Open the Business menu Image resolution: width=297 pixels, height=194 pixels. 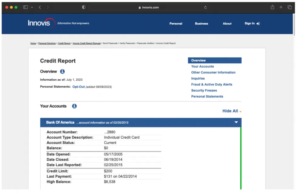tap(201, 24)
